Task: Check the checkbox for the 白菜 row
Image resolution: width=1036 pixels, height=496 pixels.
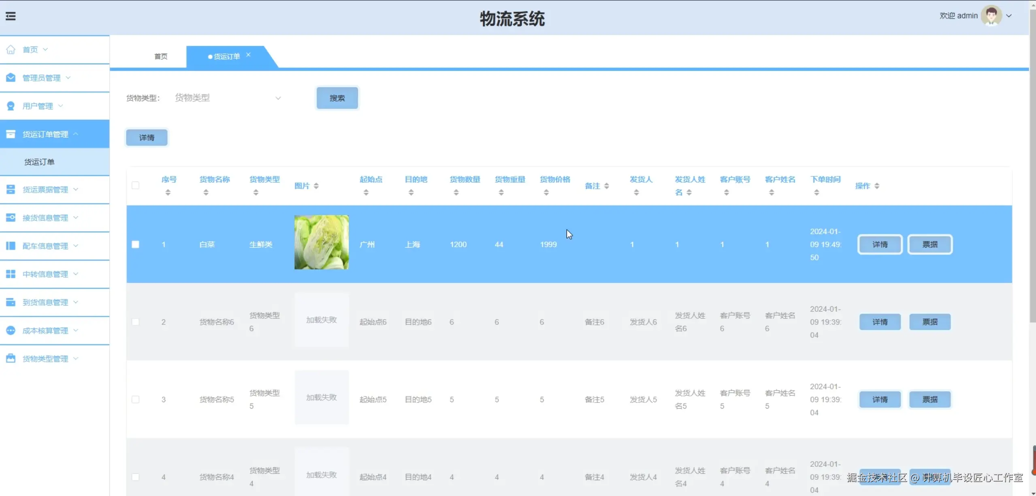Action: coord(136,244)
